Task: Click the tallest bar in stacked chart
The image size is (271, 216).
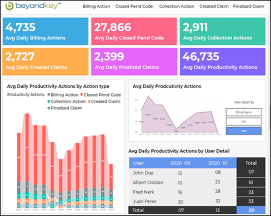Action: [x=27, y=160]
